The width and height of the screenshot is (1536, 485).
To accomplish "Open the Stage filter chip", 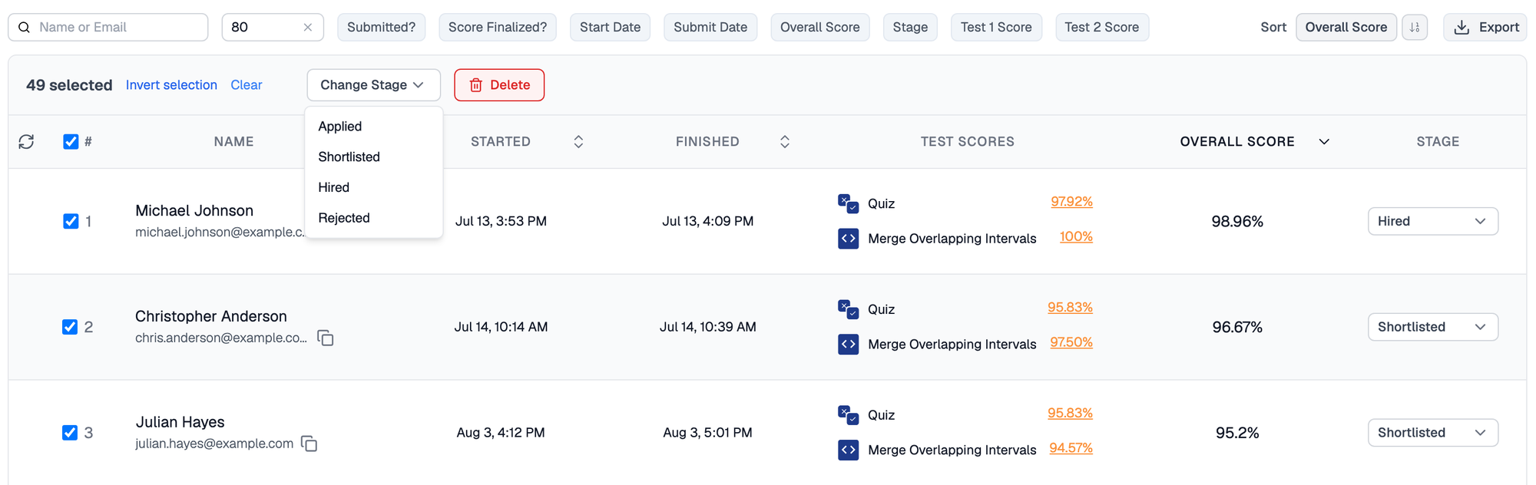I will click(910, 28).
